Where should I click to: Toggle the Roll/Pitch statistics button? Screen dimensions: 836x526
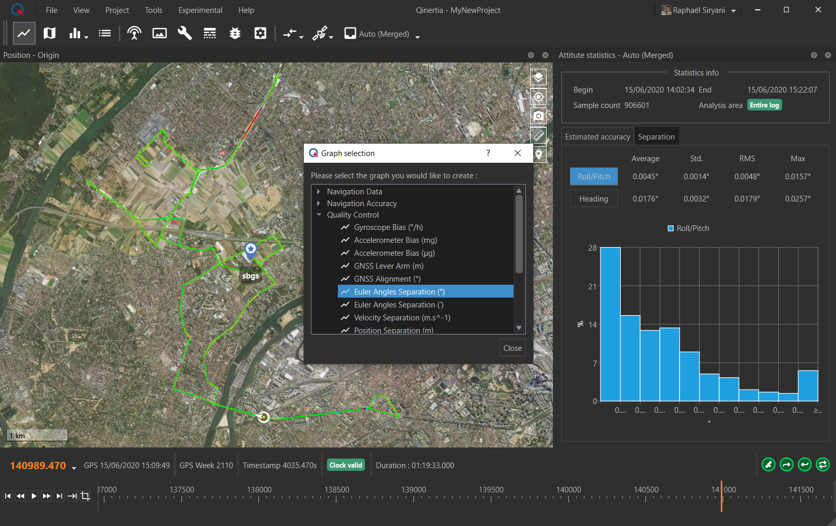pos(594,177)
